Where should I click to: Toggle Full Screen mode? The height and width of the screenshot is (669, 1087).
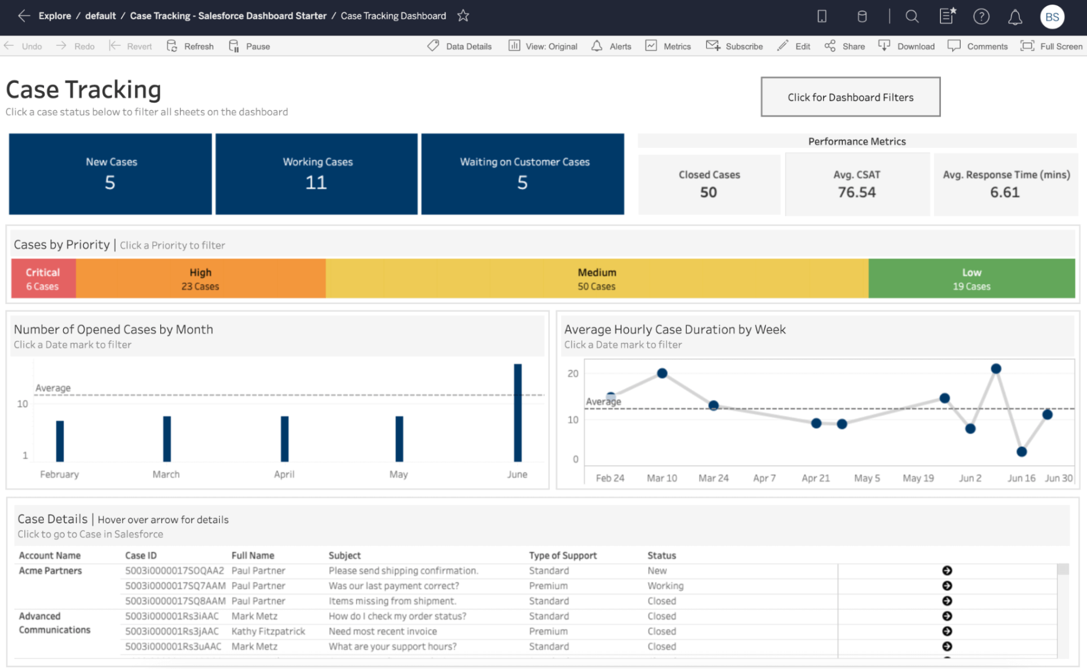click(1051, 46)
